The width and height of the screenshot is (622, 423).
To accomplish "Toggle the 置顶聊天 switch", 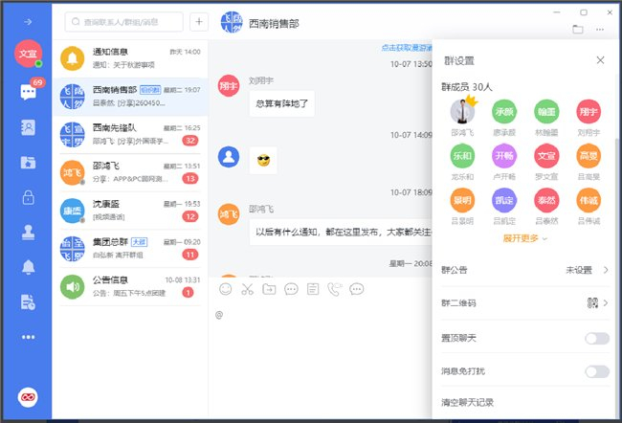I will point(597,339).
